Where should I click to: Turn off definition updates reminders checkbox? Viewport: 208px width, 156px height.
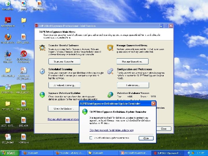91,138
